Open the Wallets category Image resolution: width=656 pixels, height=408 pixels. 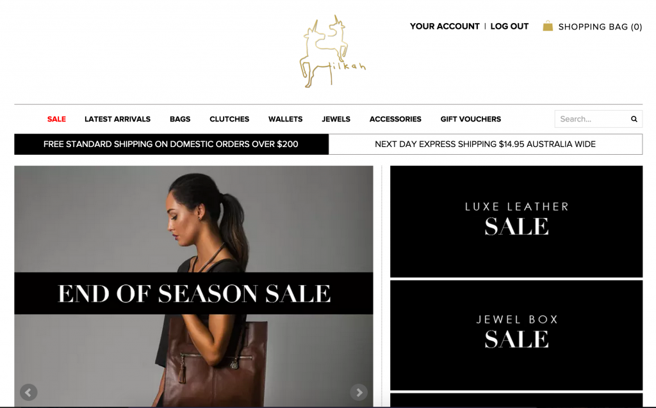[x=285, y=119]
